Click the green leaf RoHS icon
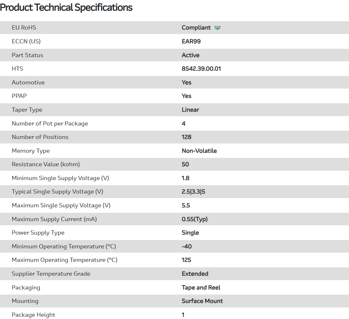 point(218,28)
